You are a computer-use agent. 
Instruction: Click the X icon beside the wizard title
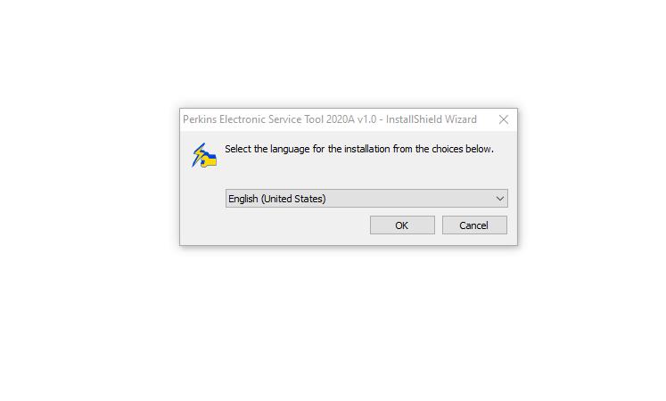[504, 119]
